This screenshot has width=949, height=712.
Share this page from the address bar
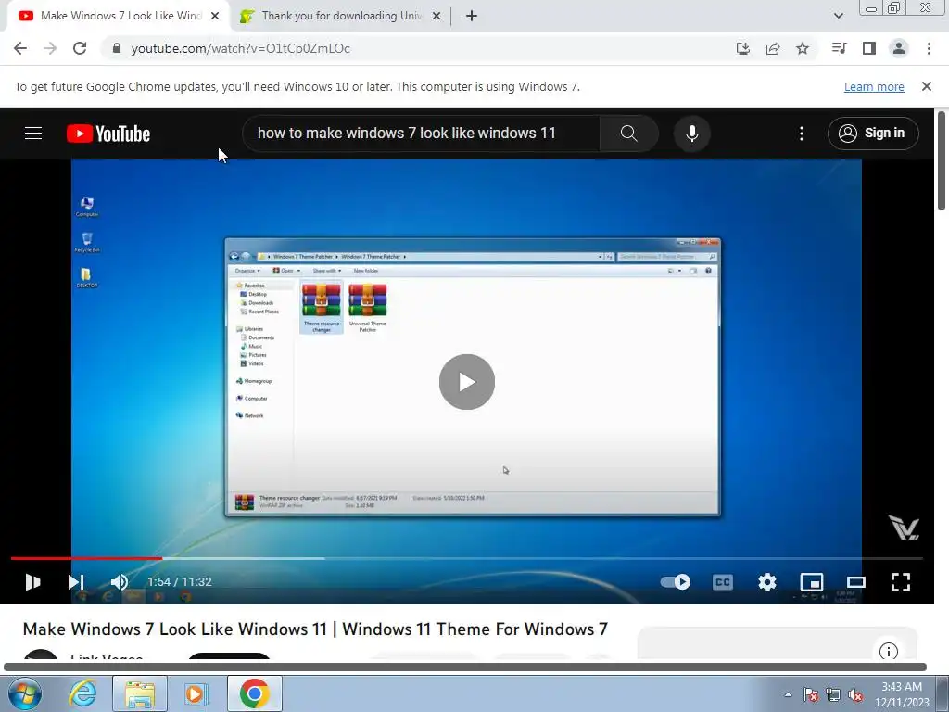point(773,48)
